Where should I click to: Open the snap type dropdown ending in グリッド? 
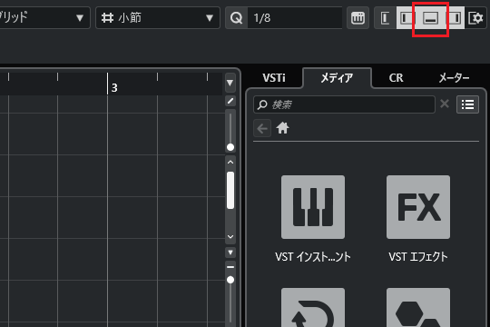click(44, 18)
